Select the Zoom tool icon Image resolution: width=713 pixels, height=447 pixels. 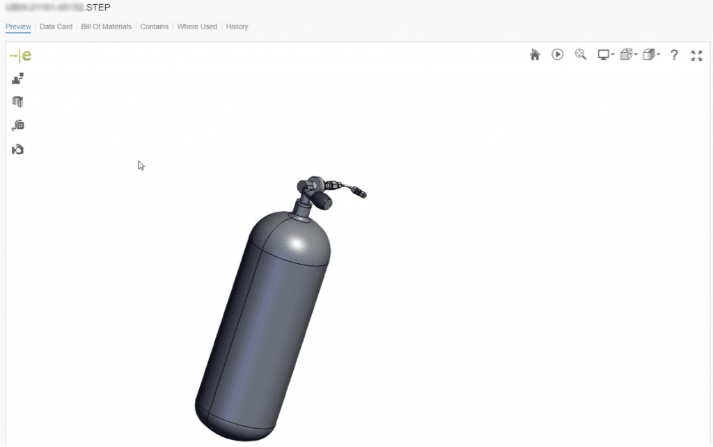[581, 54]
